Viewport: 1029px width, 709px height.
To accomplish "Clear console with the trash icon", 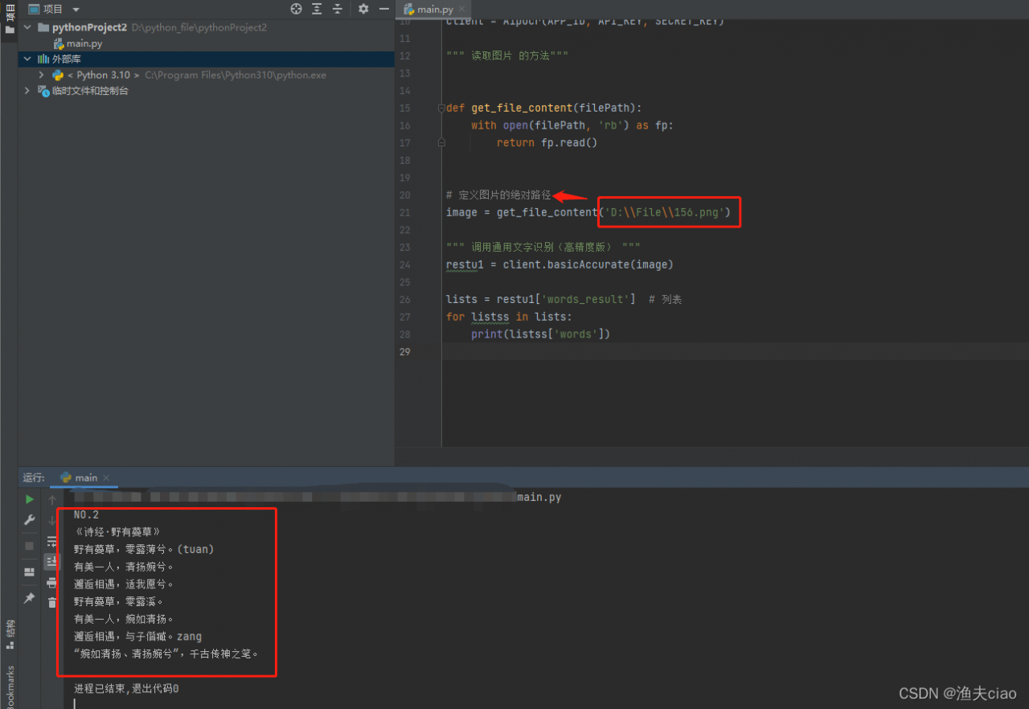I will point(52,603).
